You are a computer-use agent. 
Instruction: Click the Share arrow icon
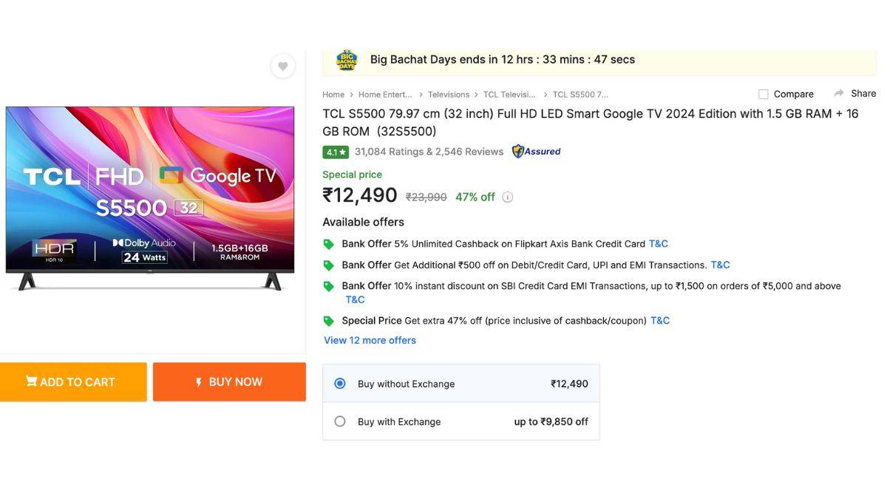click(x=839, y=93)
